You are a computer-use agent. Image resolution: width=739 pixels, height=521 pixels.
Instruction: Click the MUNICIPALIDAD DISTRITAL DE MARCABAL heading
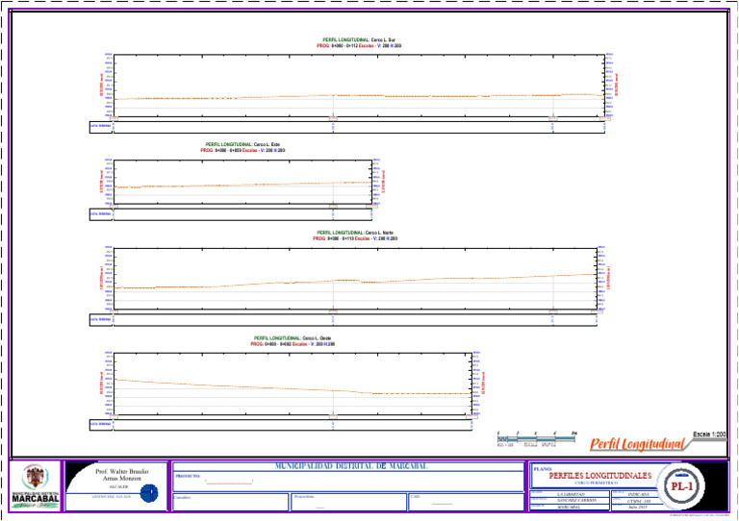351,466
